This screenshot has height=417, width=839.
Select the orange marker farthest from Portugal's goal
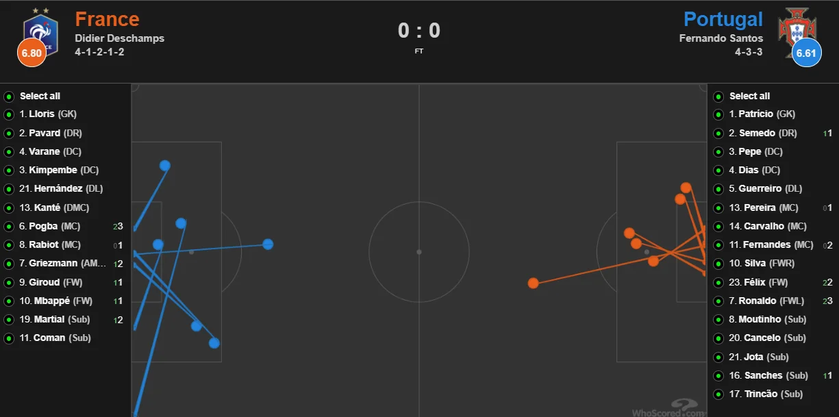coord(533,283)
